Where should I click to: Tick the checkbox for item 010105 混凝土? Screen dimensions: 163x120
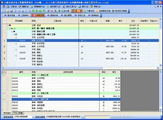7,84
